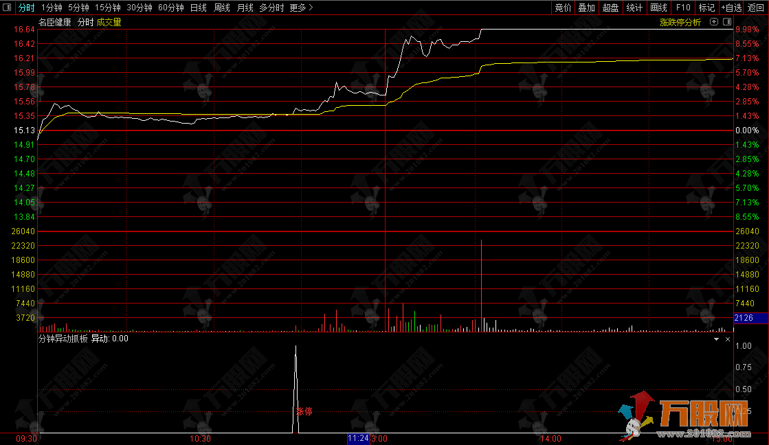Click the 2126 volume value box
This screenshot has width=769, height=445.
(x=751, y=318)
